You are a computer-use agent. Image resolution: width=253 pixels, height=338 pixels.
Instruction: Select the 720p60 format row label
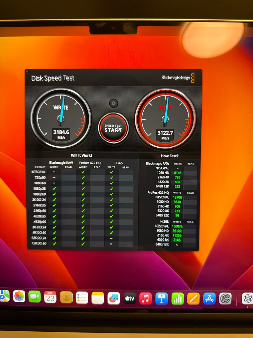click(x=40, y=177)
